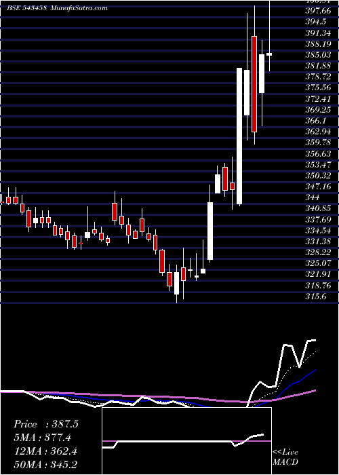Click the <<Live MACD label
The image size is (339, 475).
(x=285, y=457)
